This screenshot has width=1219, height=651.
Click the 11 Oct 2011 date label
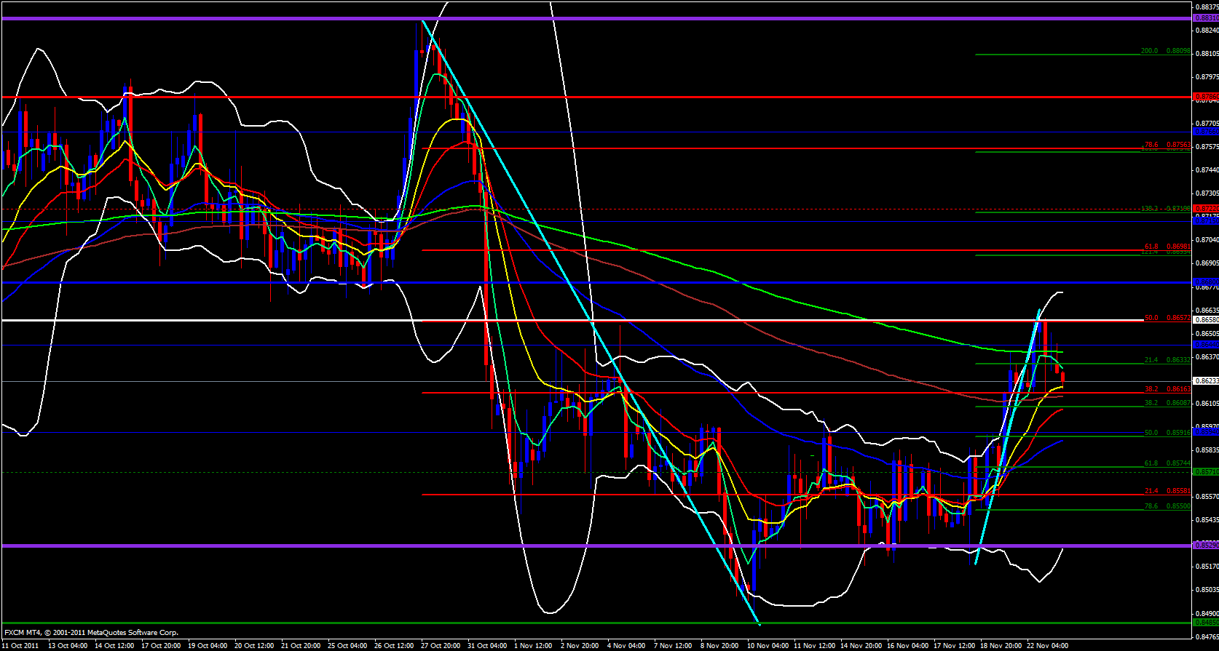tap(20, 645)
